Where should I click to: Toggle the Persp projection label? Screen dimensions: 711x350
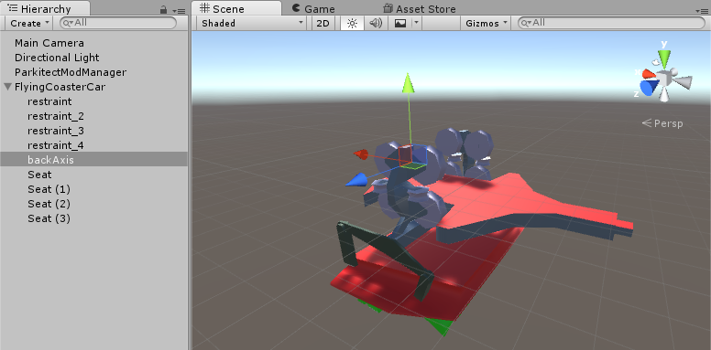(x=662, y=123)
